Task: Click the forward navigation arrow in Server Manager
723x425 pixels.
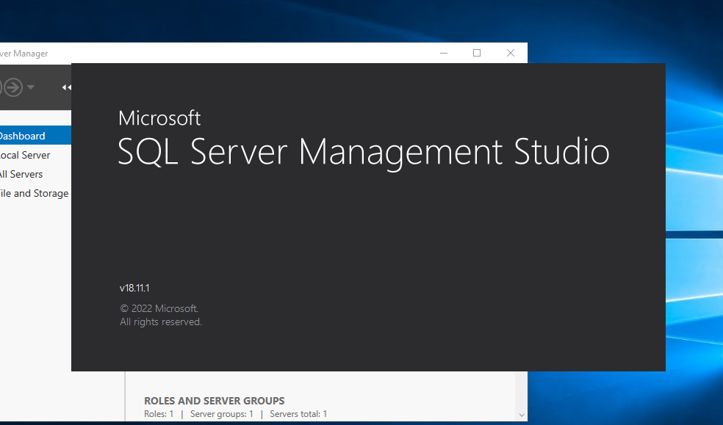Action: click(x=13, y=87)
